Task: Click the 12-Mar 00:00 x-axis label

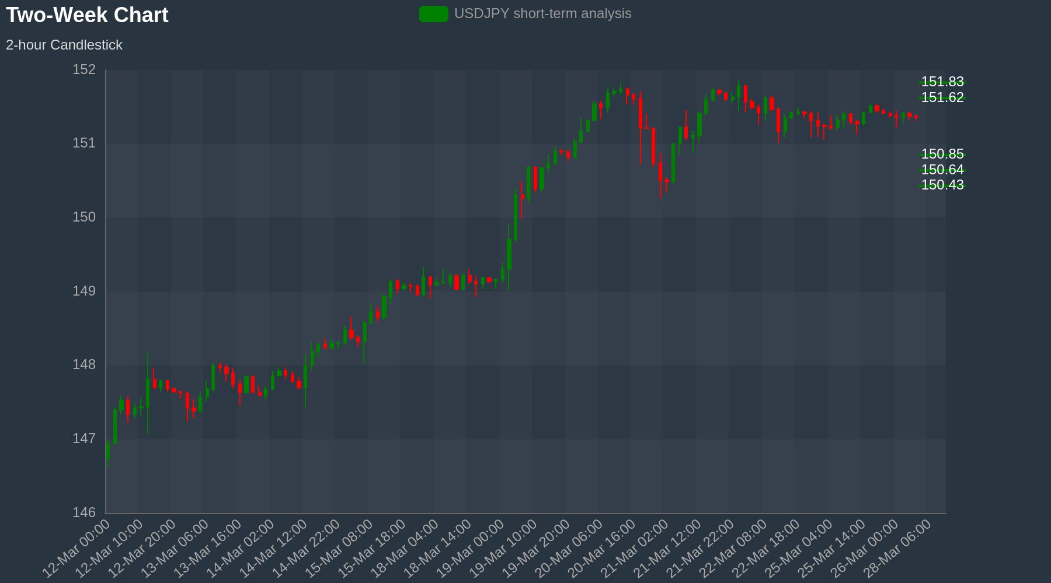Action: [76, 549]
